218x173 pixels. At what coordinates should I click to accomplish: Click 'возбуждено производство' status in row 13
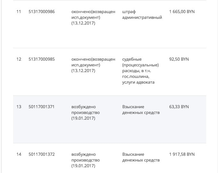(86, 112)
